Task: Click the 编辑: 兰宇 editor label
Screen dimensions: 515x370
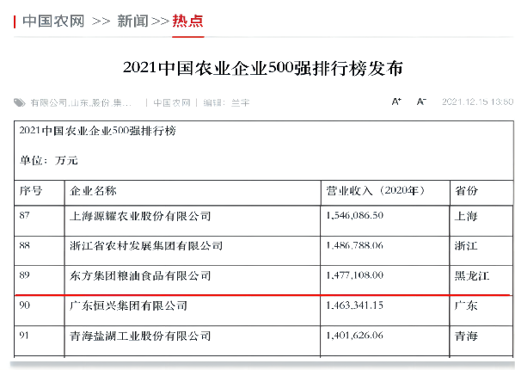Action: [x=226, y=103]
